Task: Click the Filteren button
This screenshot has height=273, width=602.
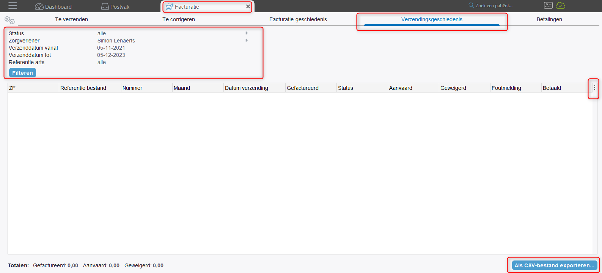Action: pos(22,73)
